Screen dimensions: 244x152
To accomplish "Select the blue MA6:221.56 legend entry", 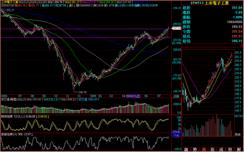I will [x=142, y=2].
